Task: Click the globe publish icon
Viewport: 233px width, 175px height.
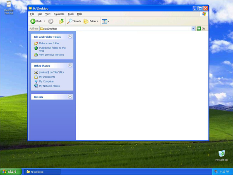Action: (36, 48)
